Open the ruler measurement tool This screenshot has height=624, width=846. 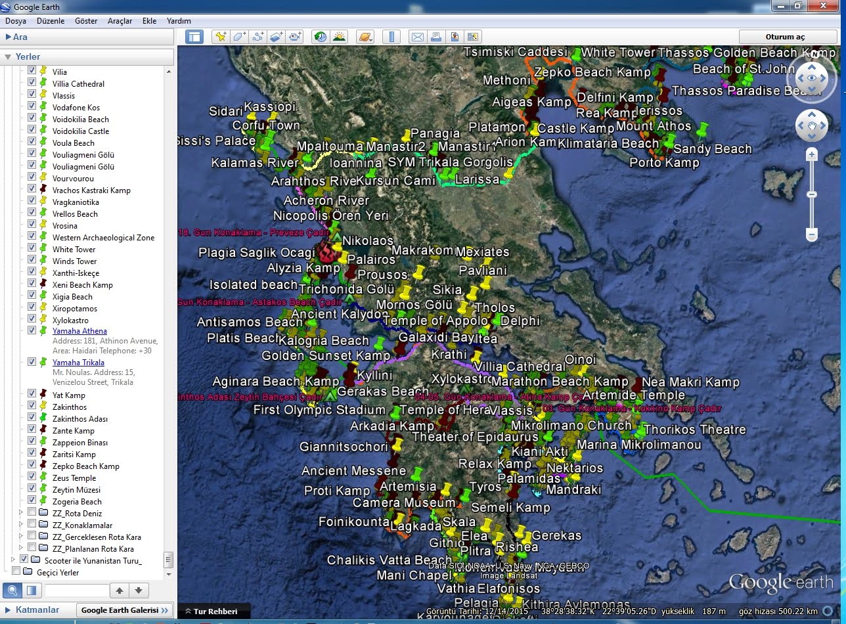coord(391,37)
